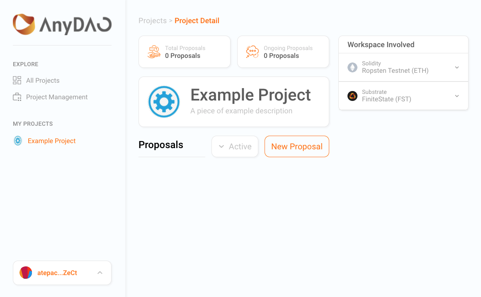
Task: Click the large Example Project gear logo
Action: point(164,102)
